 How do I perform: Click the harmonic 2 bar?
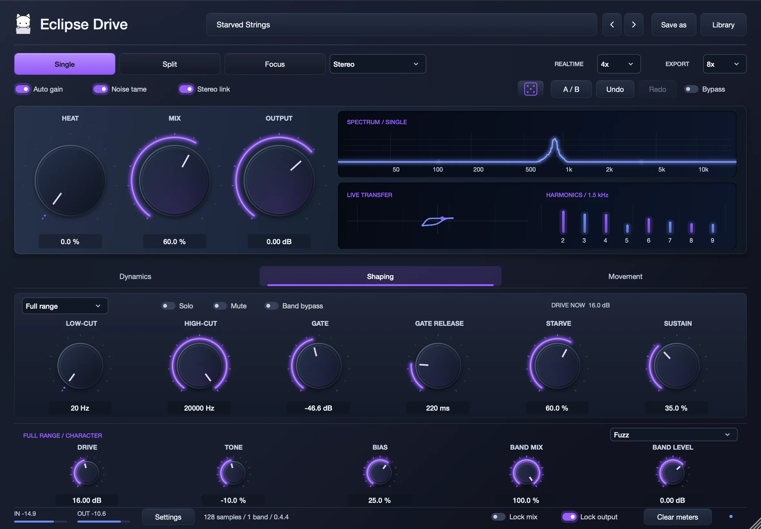click(x=563, y=221)
